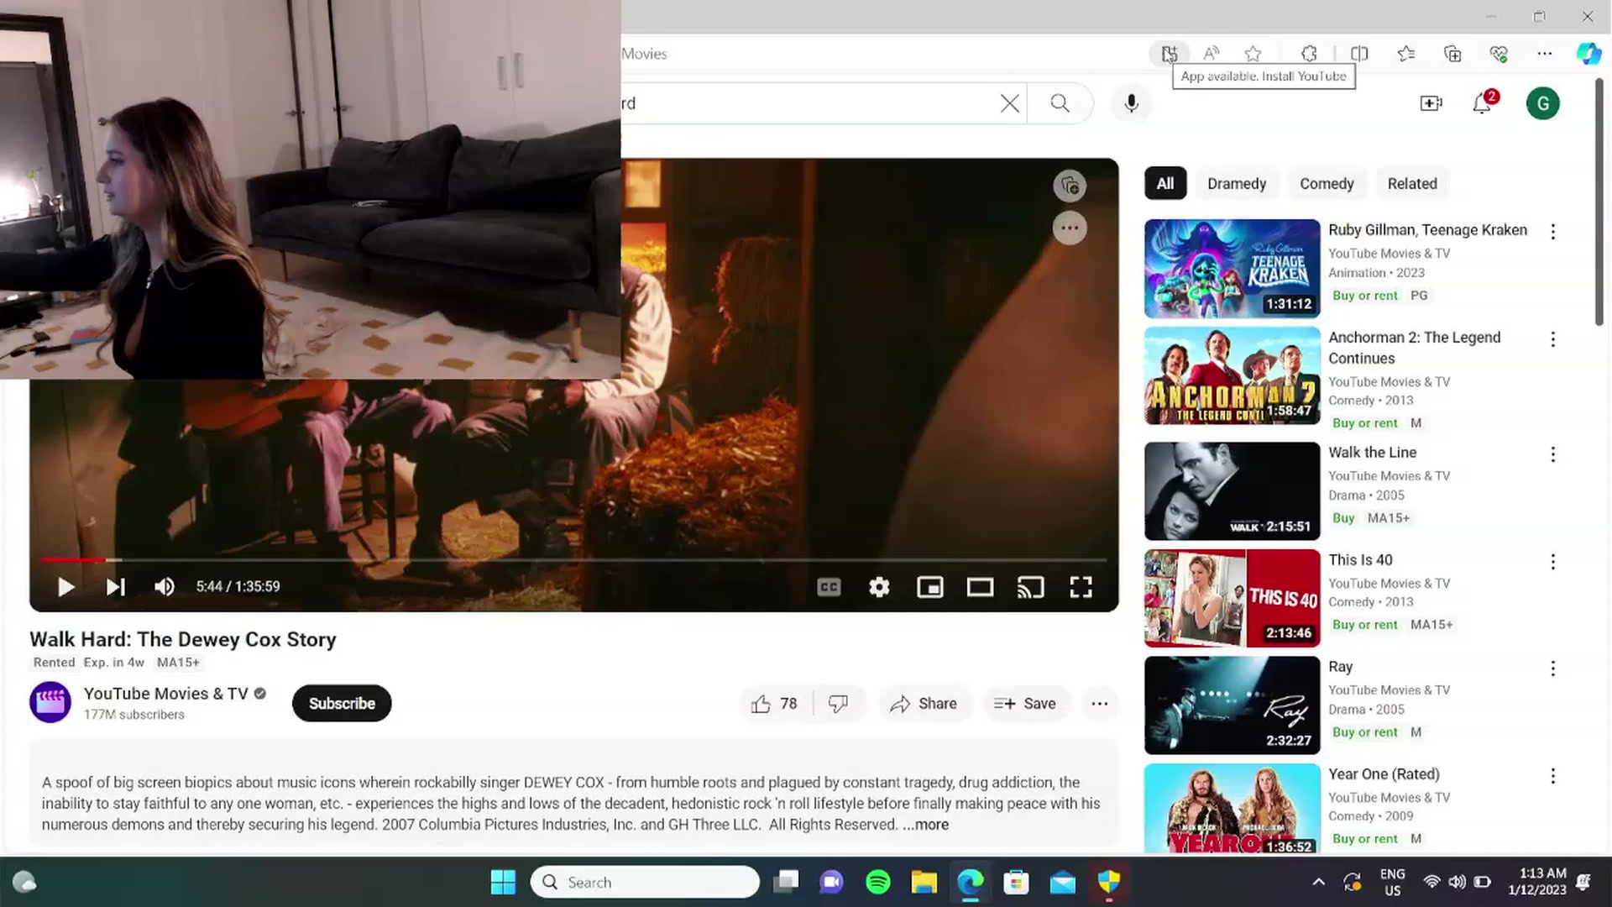Open Ray movie thumbnail
Image resolution: width=1612 pixels, height=907 pixels.
pos(1232,705)
